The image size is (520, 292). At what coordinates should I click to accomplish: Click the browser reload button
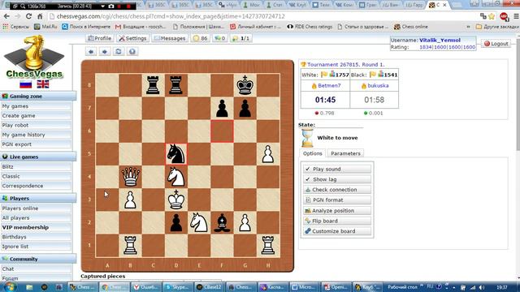pos(29,16)
